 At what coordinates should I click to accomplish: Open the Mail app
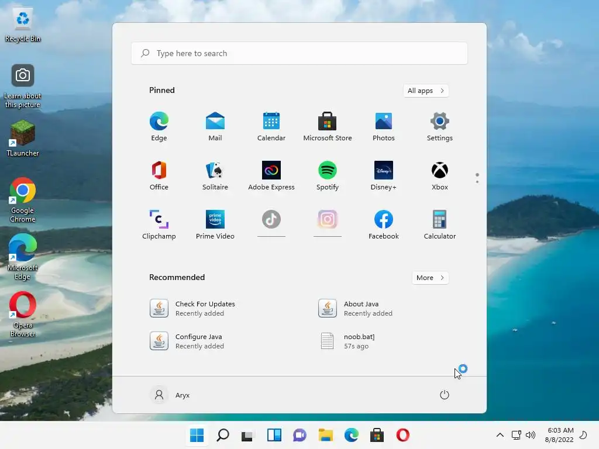tap(215, 126)
